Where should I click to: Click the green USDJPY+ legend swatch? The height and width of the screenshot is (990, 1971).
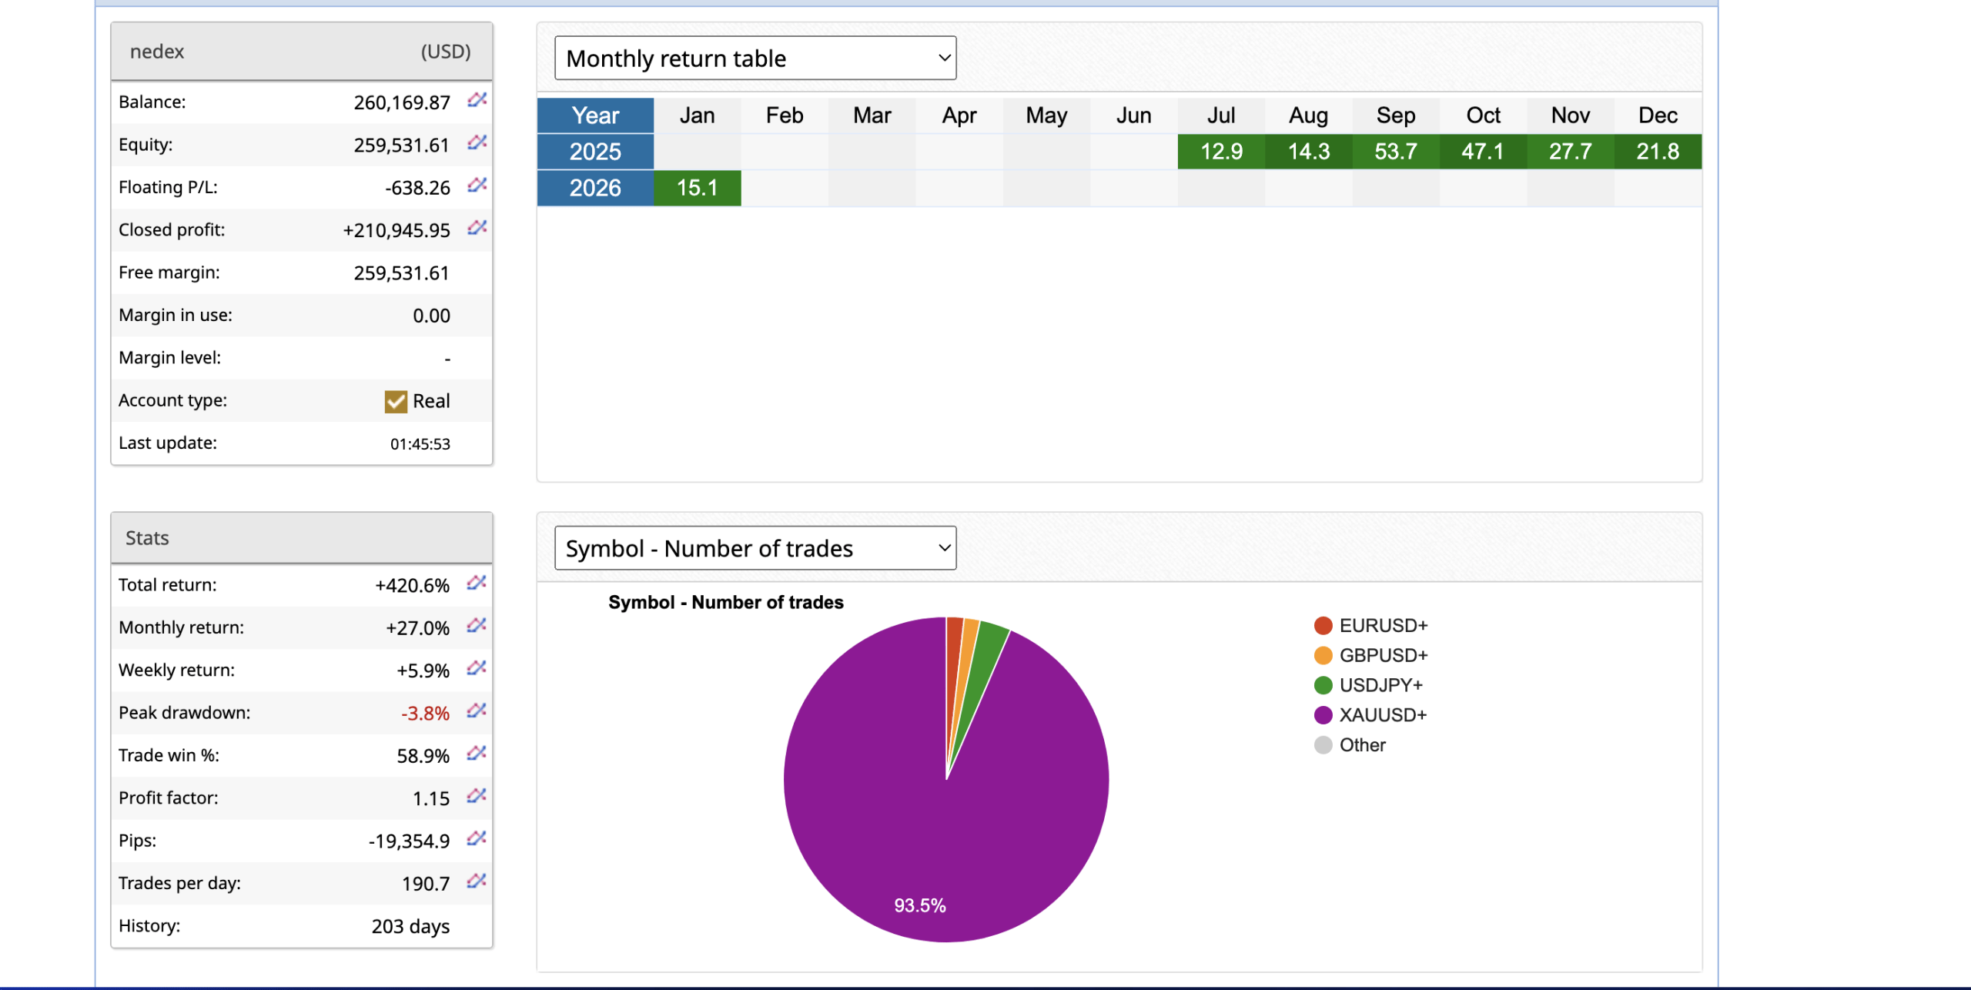click(x=1323, y=685)
